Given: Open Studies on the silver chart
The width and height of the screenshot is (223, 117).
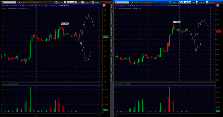Looking at the screenshot, I should 210,2.
